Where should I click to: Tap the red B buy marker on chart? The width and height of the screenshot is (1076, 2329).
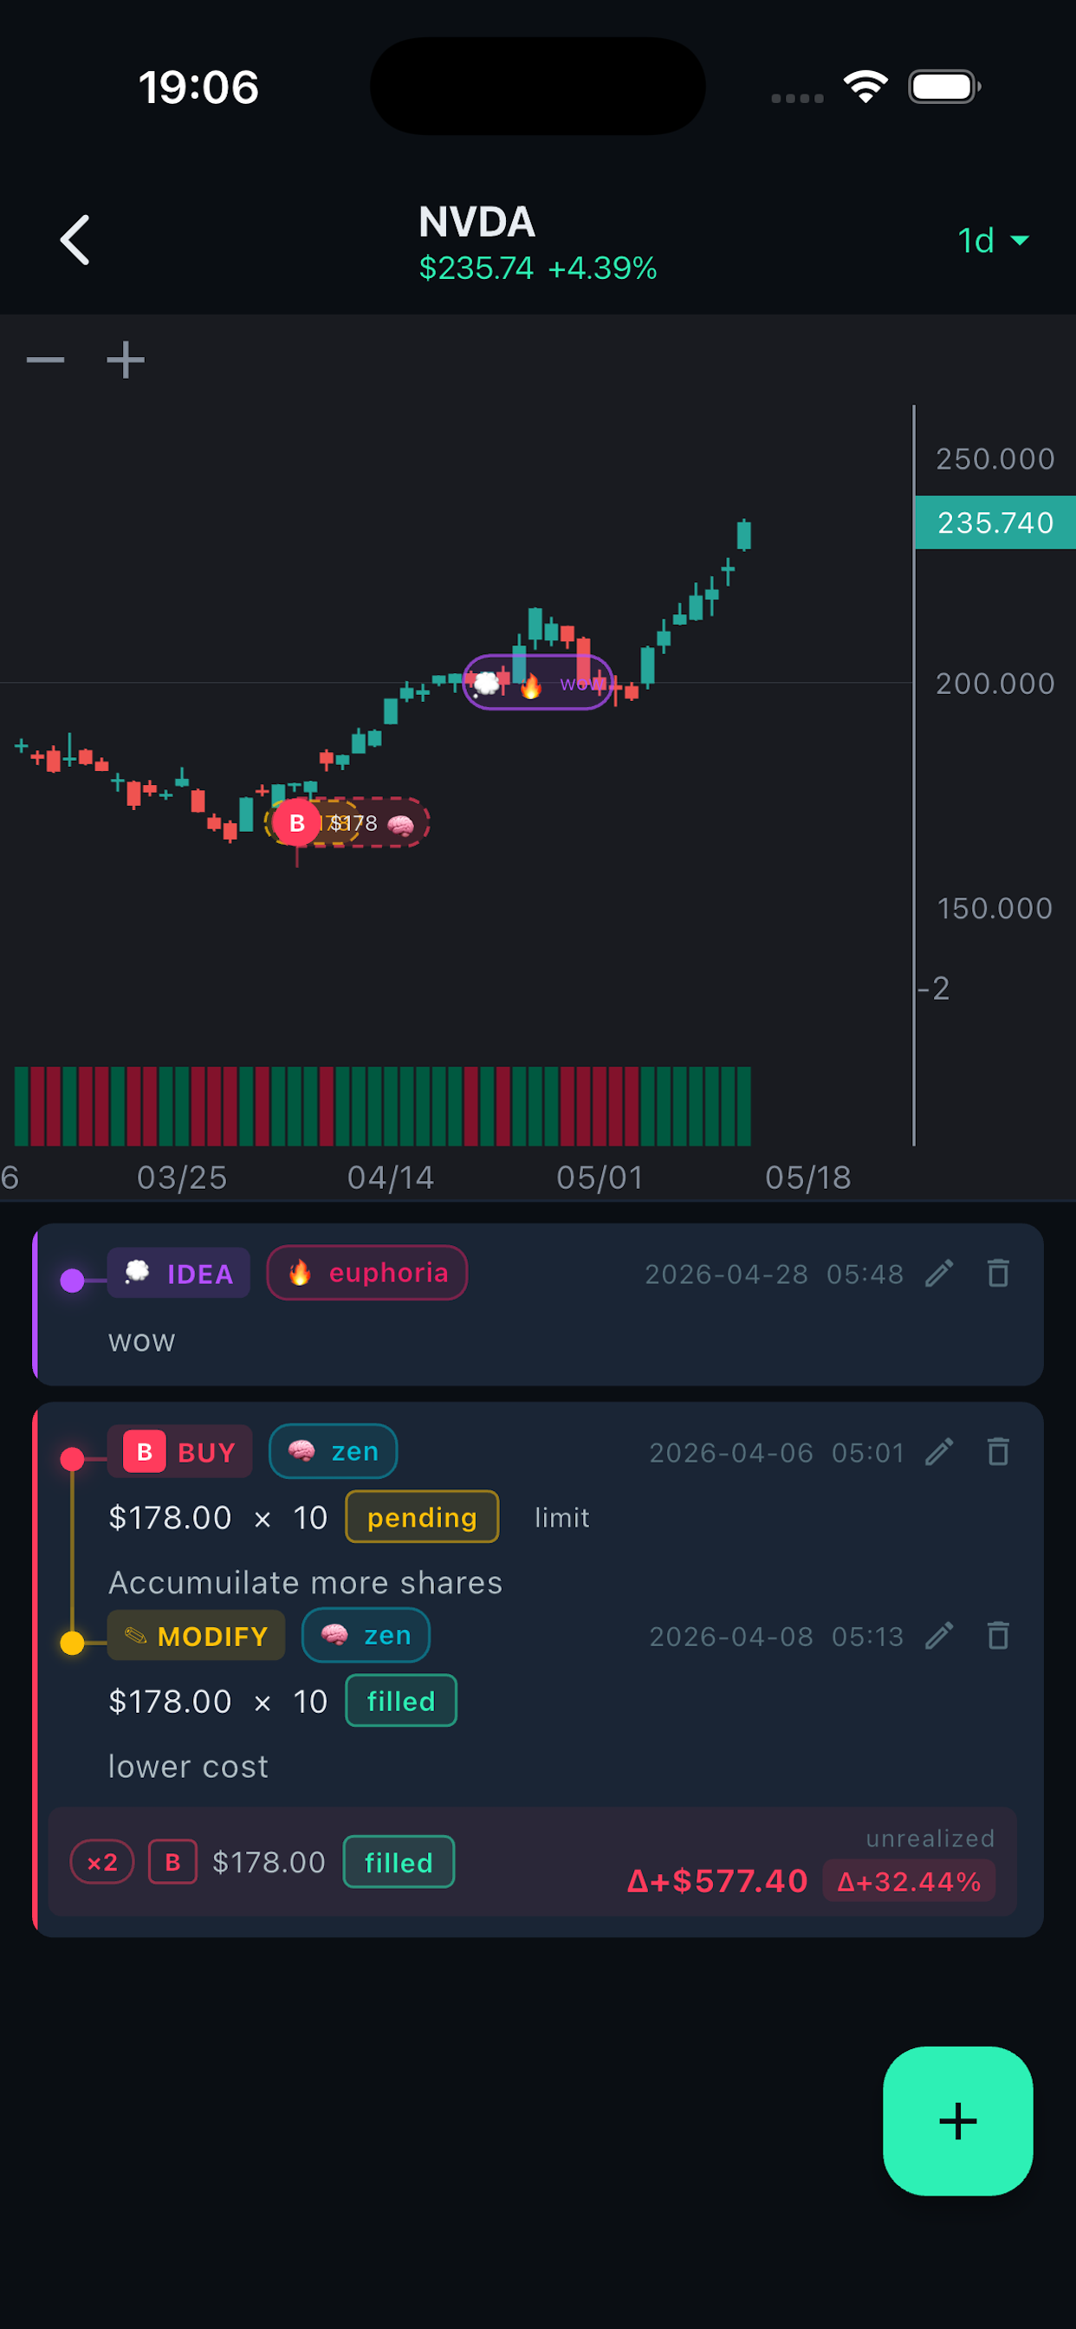point(296,823)
